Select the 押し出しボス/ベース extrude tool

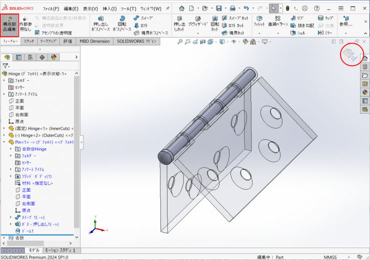(x=100, y=25)
